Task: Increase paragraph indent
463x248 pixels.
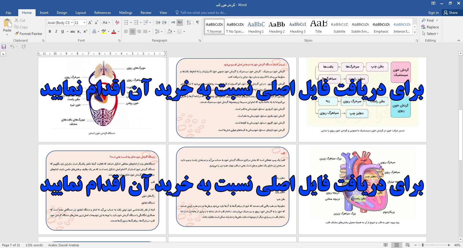Action: tap(164, 23)
